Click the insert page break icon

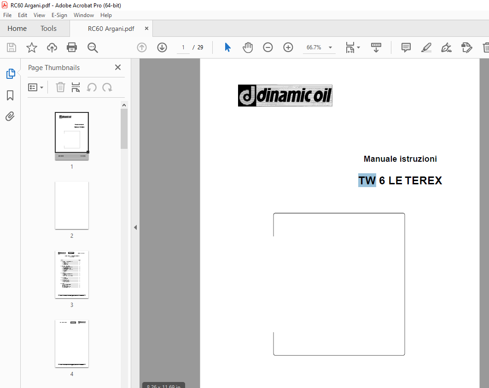(76, 88)
